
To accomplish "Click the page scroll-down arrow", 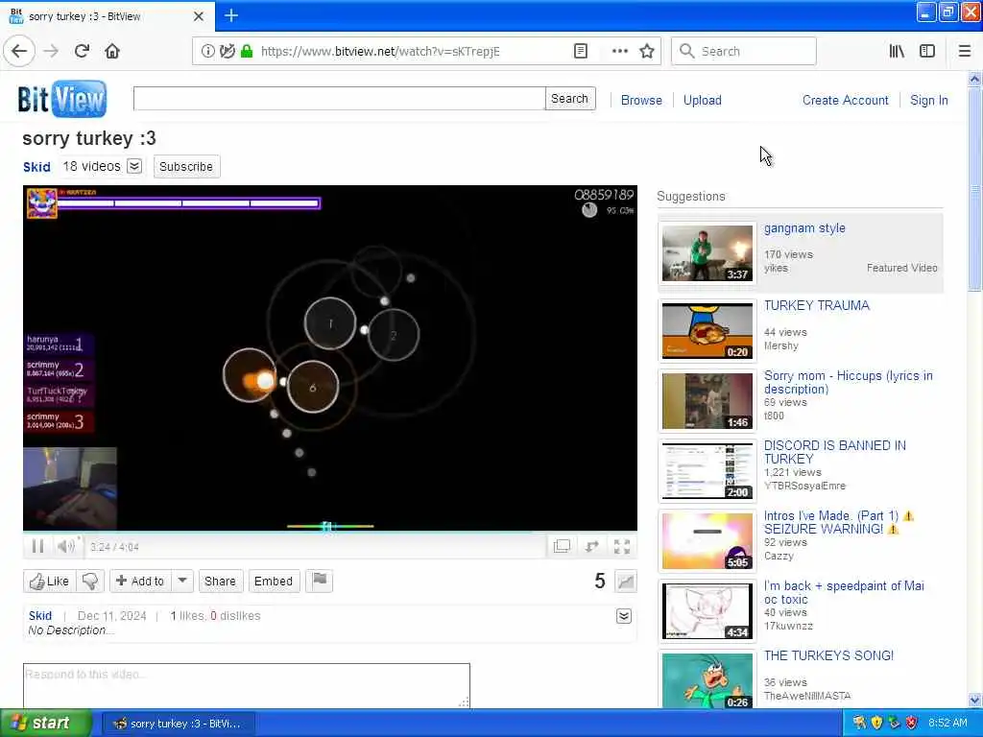I will [974, 700].
